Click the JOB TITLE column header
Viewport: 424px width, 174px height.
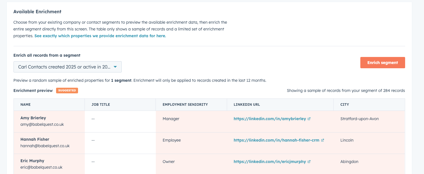[x=120, y=105]
